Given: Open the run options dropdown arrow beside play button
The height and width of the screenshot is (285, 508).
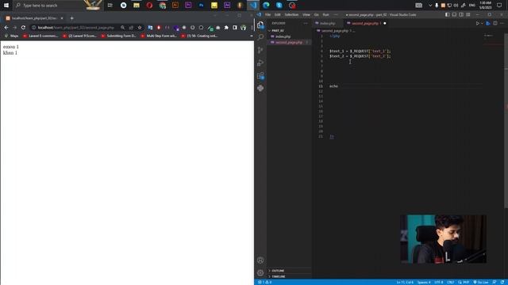Looking at the screenshot, I should tap(482, 23).
